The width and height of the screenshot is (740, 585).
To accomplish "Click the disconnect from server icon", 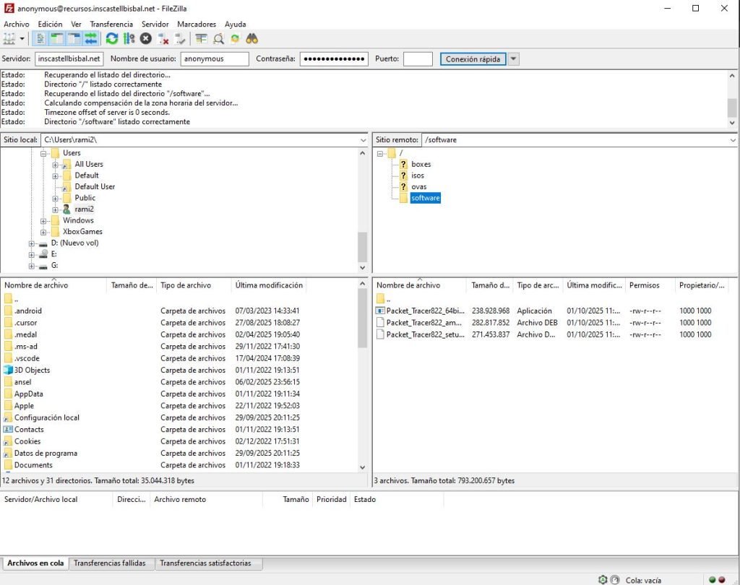I will pyautogui.click(x=163, y=39).
